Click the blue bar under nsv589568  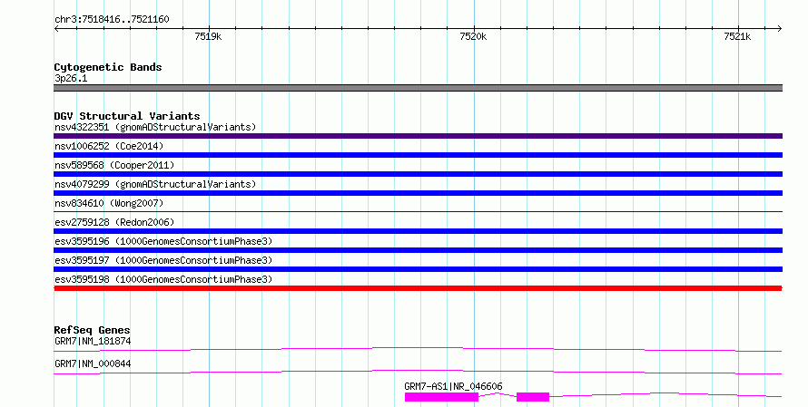pos(418,174)
